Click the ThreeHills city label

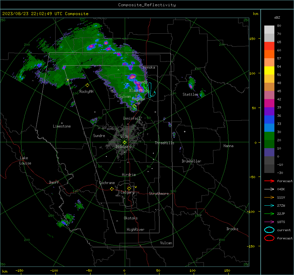(164, 143)
